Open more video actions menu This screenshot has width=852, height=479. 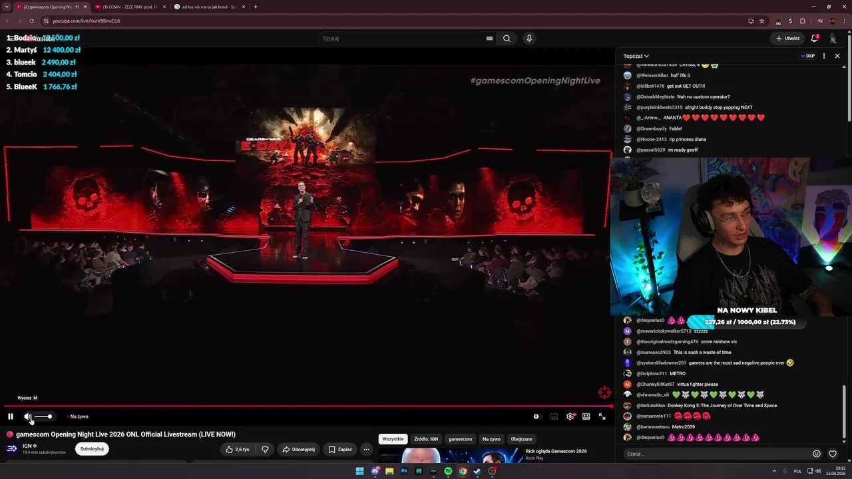[x=366, y=449]
